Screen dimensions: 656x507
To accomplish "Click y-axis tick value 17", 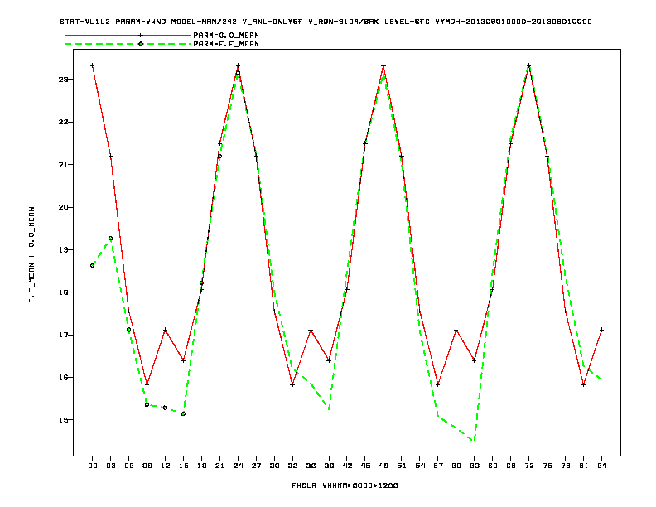I will [x=63, y=335].
